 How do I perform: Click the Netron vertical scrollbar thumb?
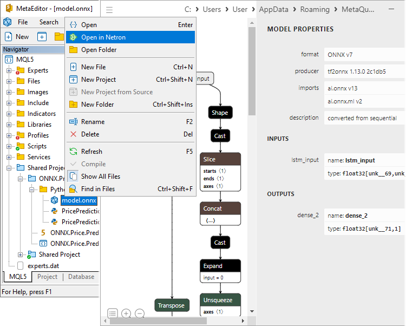point(252,71)
